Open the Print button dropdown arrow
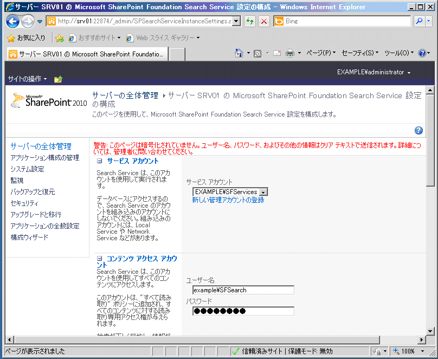Viewport: 438px width, 359px height. [299, 53]
